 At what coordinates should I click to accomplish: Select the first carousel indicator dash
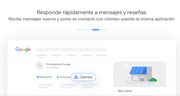(79, 30)
